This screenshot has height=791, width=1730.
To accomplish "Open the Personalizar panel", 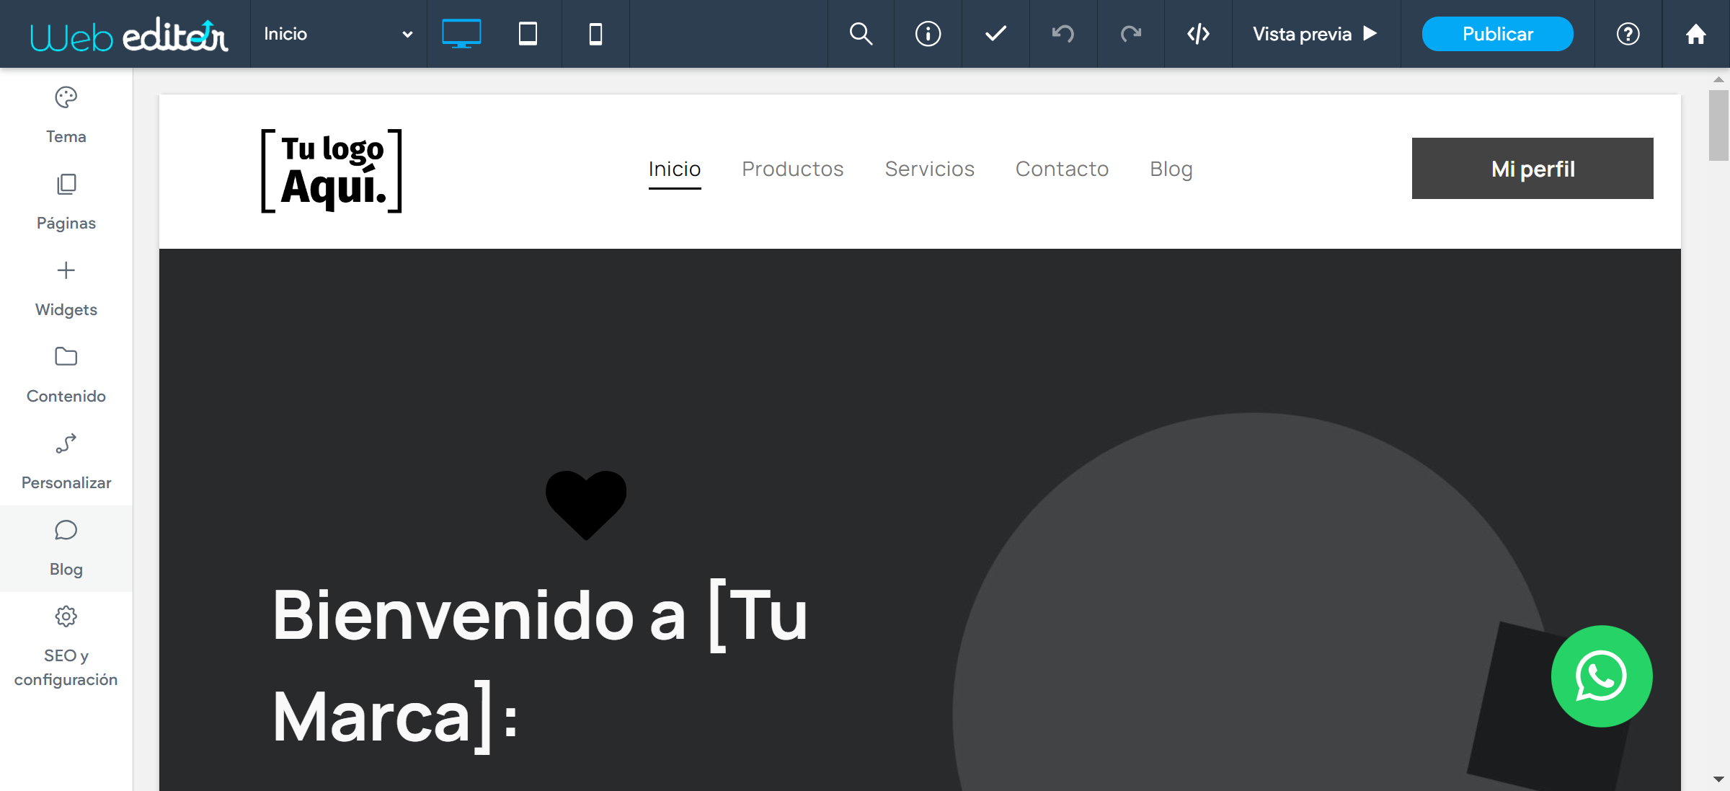I will tap(66, 461).
